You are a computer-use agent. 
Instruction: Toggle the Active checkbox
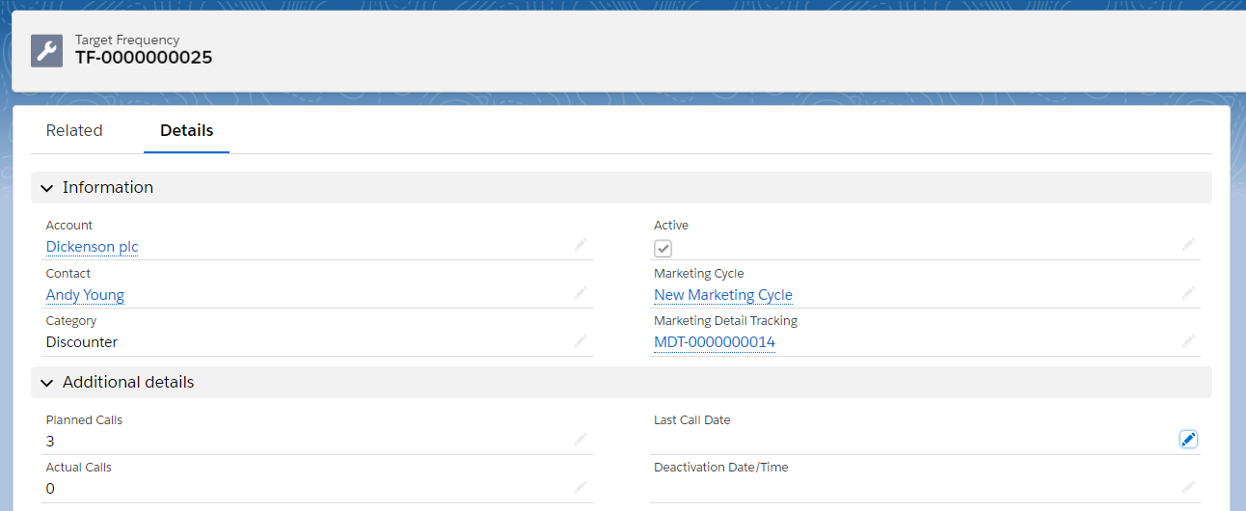coord(663,249)
